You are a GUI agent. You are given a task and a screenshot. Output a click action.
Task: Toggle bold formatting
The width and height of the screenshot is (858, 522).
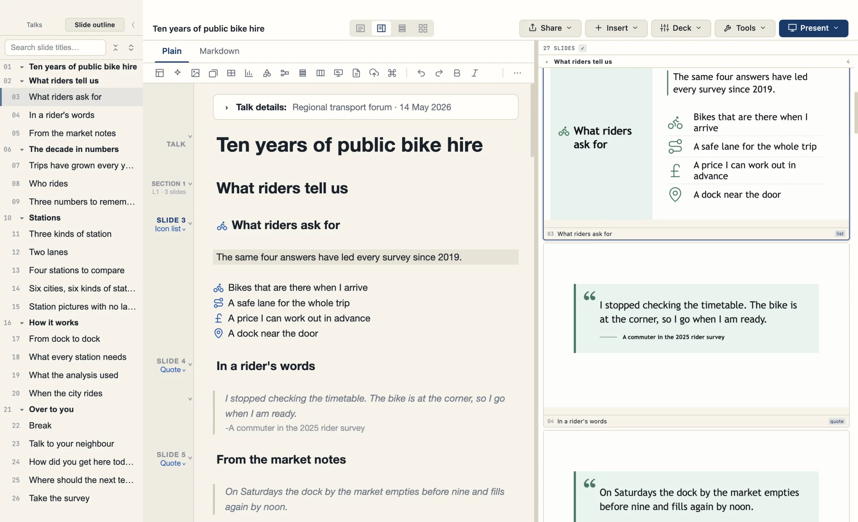[x=457, y=73]
